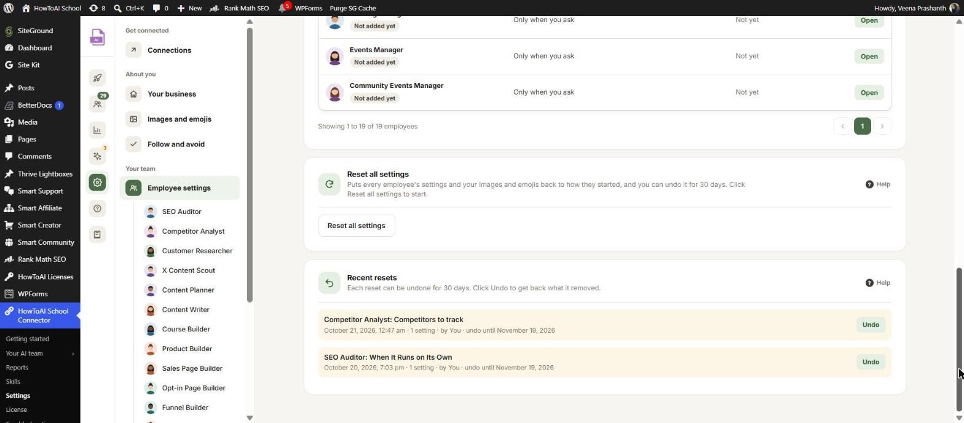
Task: Click the Reset all settings button
Action: pos(357,226)
